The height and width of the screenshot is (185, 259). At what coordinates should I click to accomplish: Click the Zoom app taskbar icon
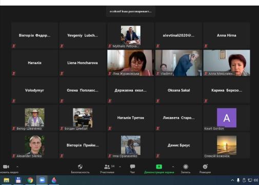click(42, 180)
